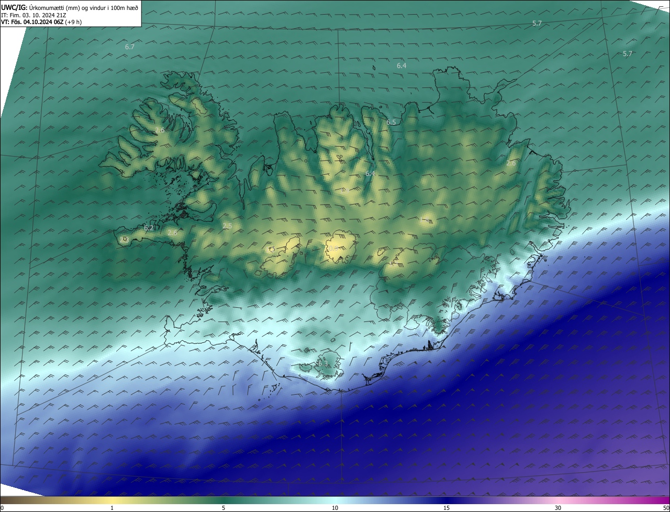The height and width of the screenshot is (512, 670).
Task: Click the 'VT: Fös. 04.10.2024 06Z (+9 h)' line
Action: [41, 22]
